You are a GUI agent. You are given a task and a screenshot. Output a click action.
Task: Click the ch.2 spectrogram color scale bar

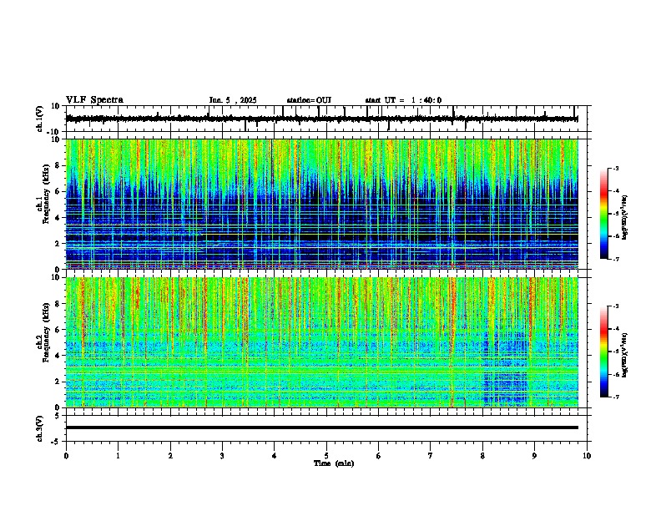tap(603, 352)
